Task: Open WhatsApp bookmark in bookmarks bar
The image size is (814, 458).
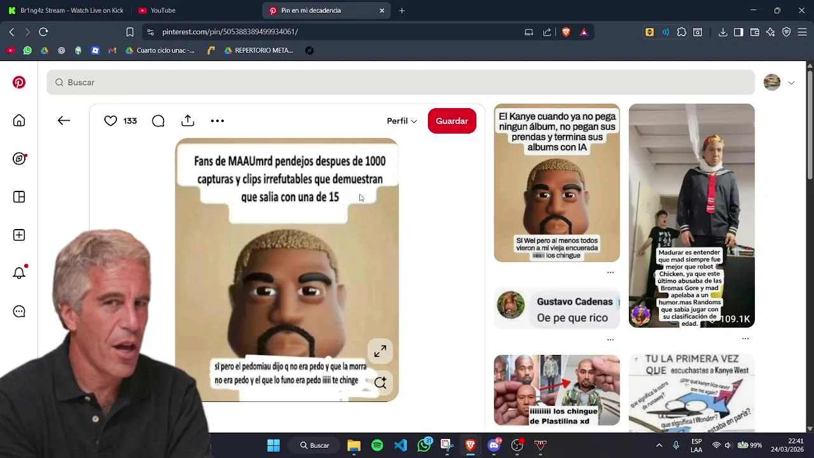Action: click(27, 50)
